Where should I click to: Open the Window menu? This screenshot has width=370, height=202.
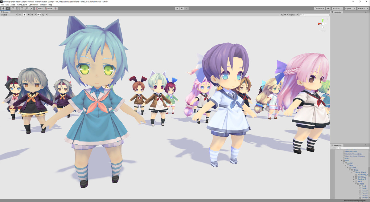tap(43, 5)
